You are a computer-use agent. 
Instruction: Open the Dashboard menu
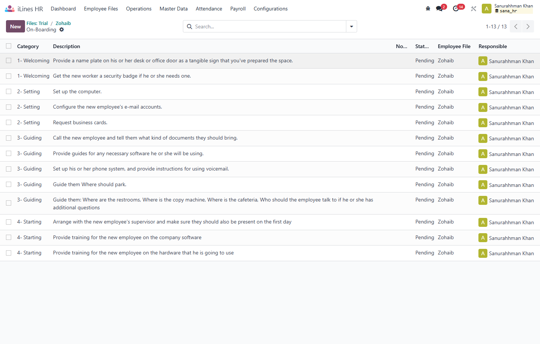pos(63,9)
